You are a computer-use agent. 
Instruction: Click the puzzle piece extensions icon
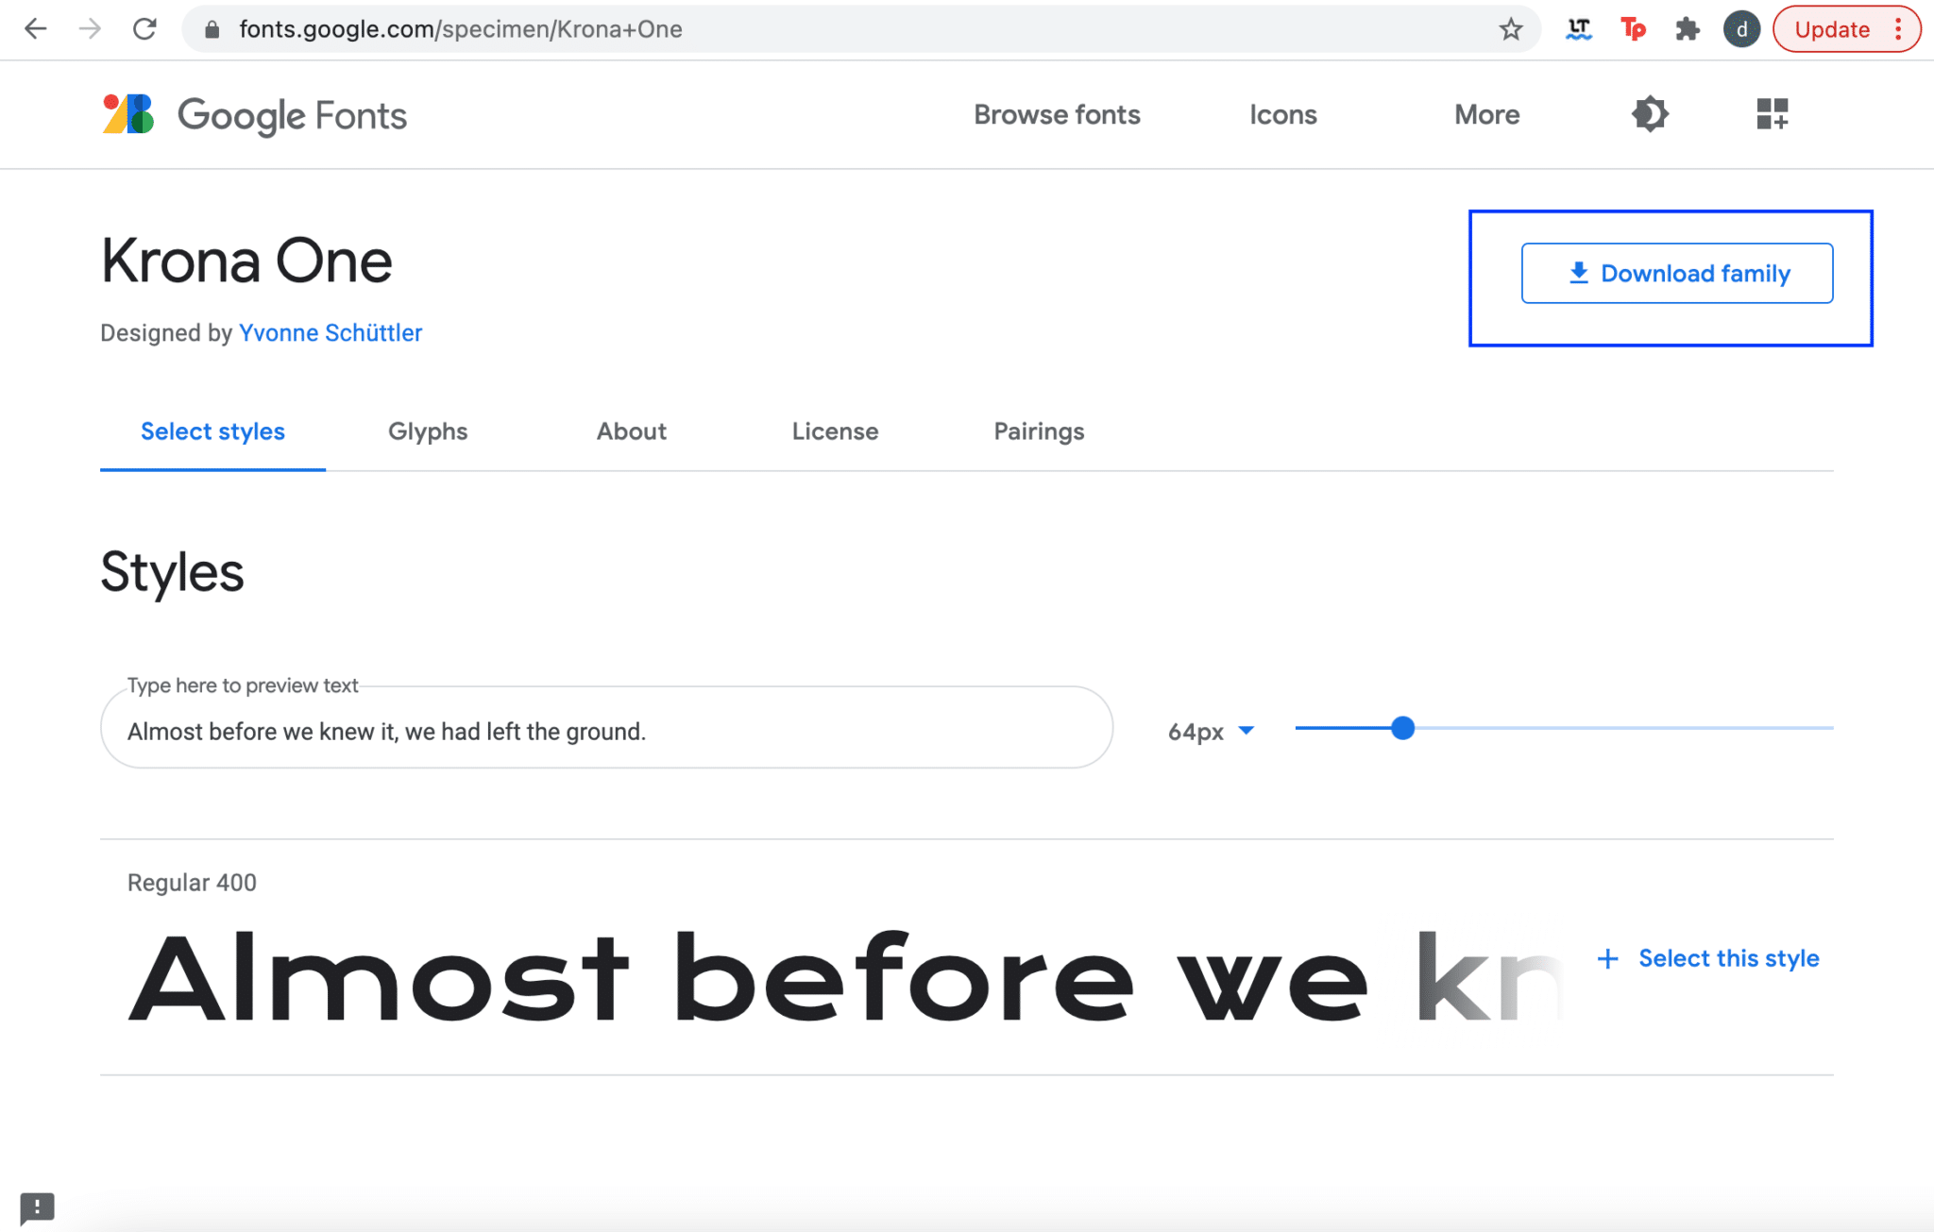1688,28
